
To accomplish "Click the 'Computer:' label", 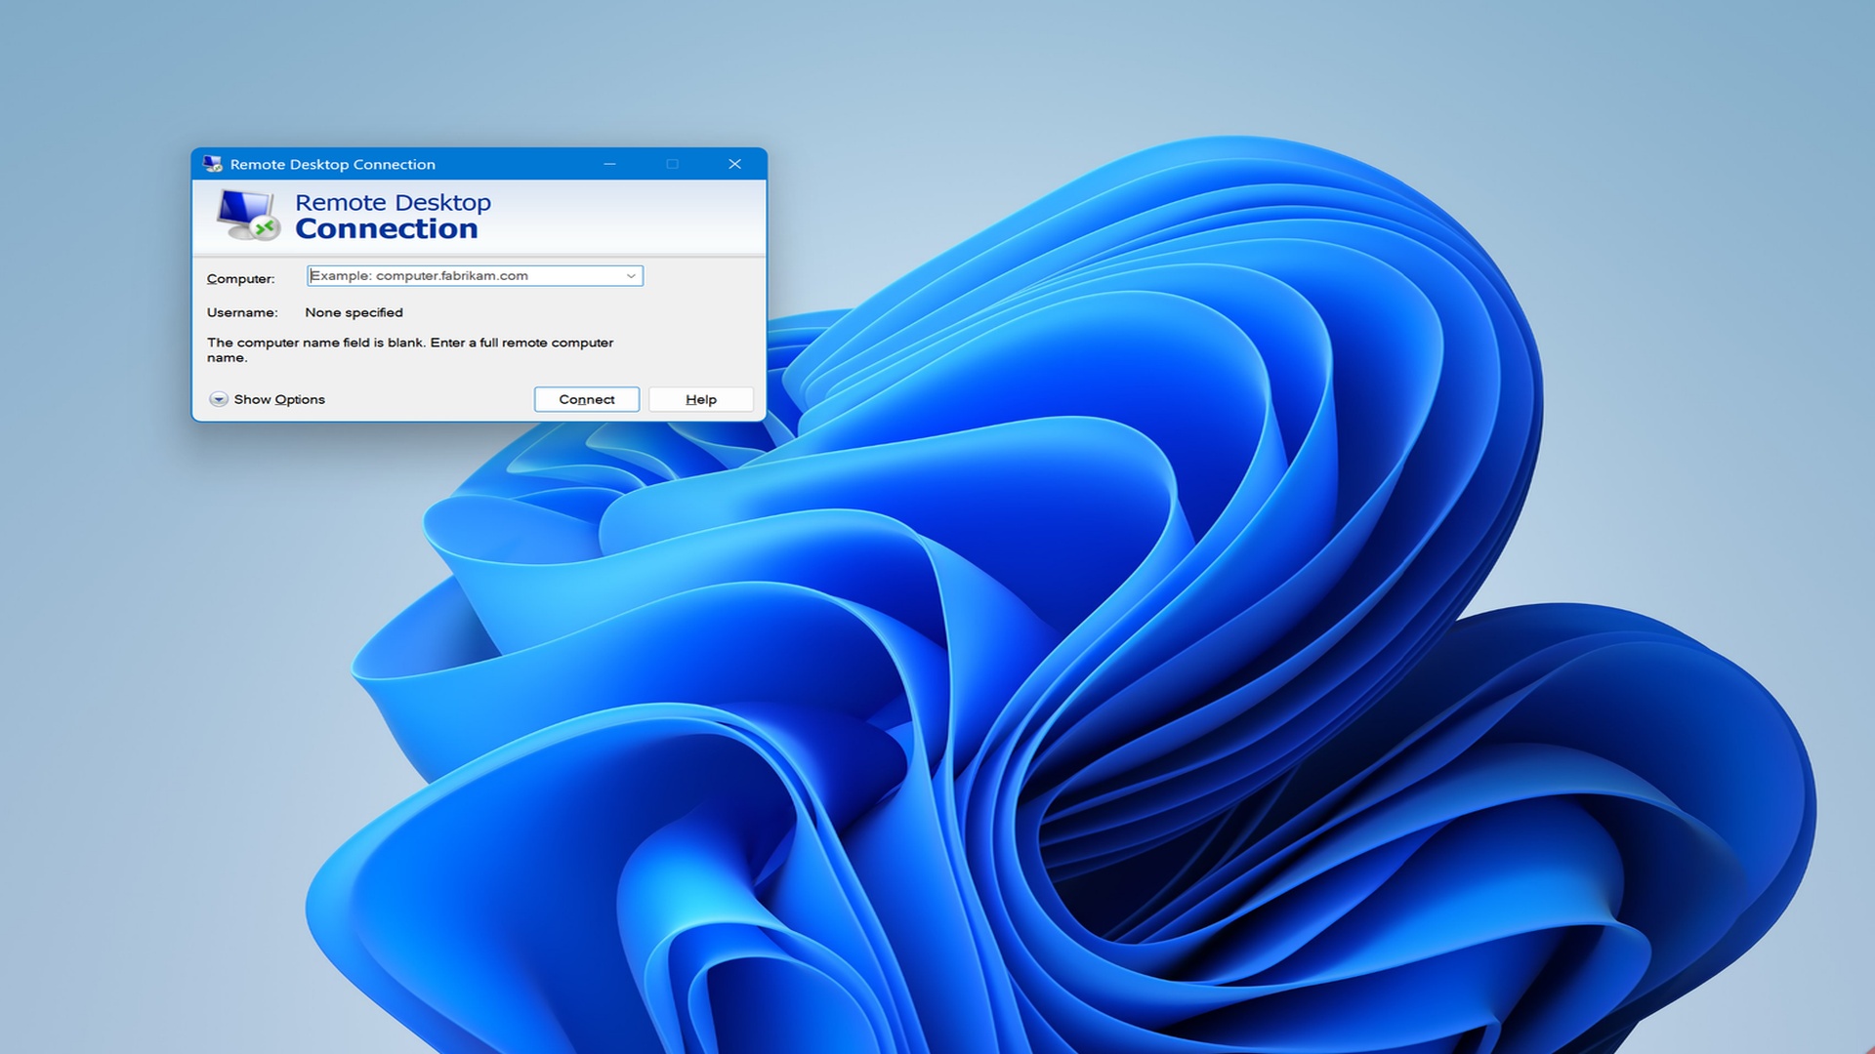I will [x=241, y=279].
